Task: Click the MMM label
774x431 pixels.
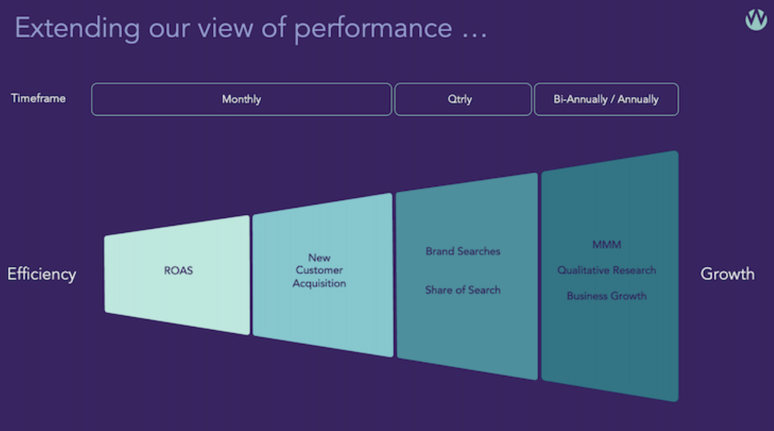Action: (x=606, y=244)
